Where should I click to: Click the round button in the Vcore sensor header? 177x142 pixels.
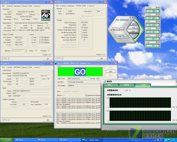(159, 8)
